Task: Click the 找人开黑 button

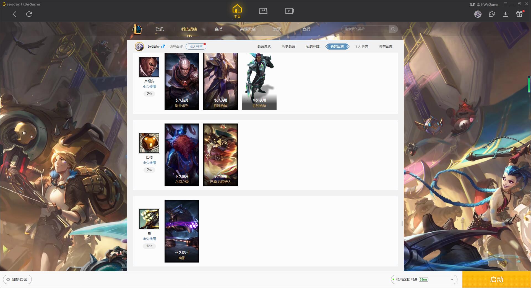Action: click(x=196, y=47)
